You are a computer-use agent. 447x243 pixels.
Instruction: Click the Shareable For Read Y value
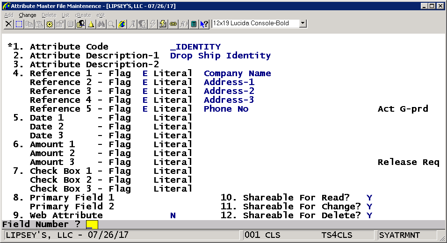point(369,198)
